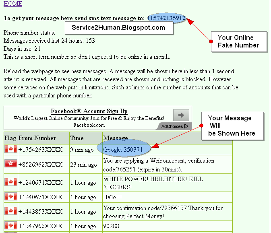Screen dimensions: 271x233
Task: Click Canada flag in the Hello!!! row
Action: [x=11, y=196]
